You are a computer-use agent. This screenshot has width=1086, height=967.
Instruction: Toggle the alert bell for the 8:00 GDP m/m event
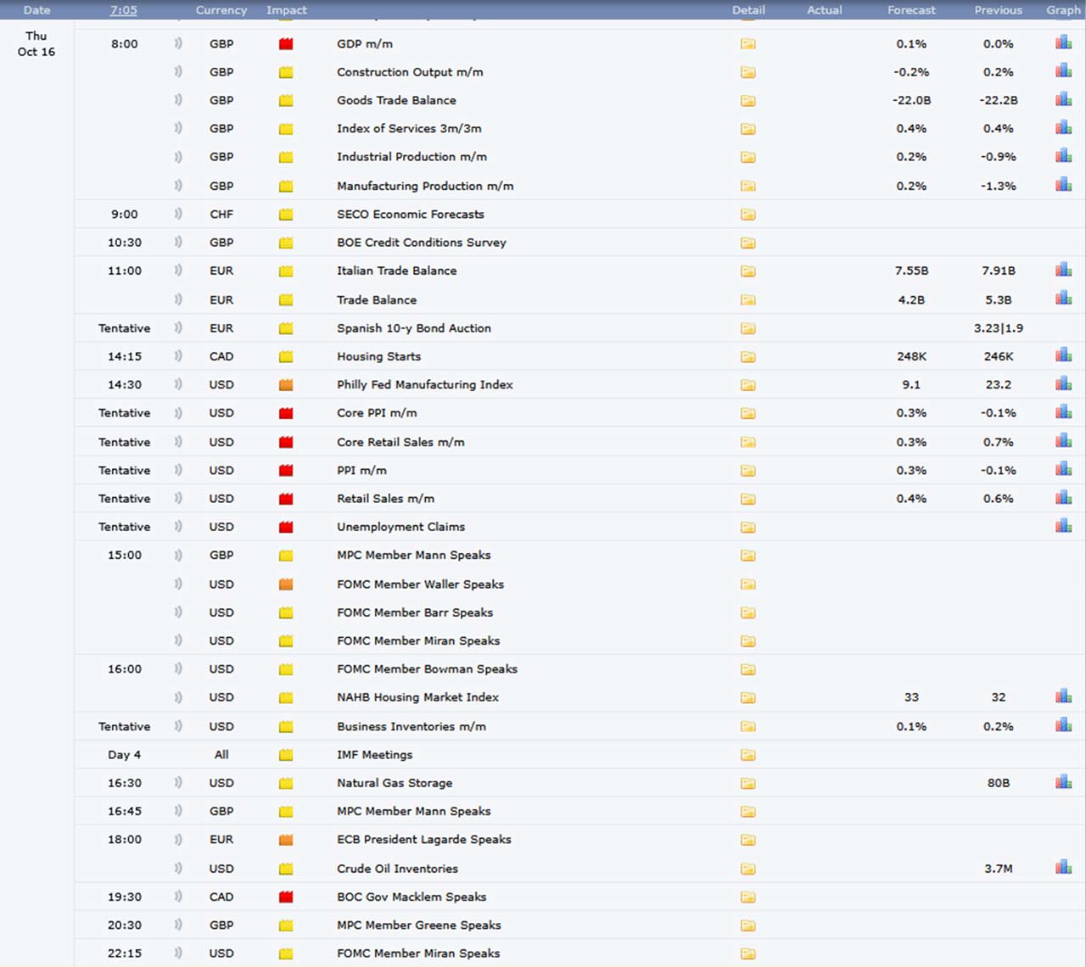coord(178,43)
